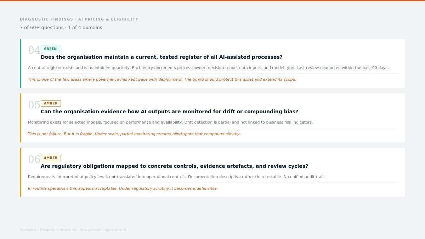The height and width of the screenshot is (239, 425).
Task: Click the AMBER badge on finding 05
Action: point(51,103)
